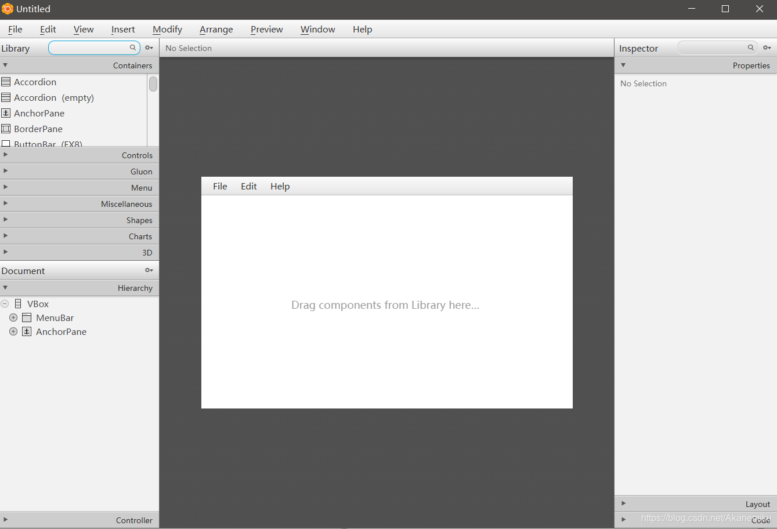Expand the Menu library section
Viewport: 777px width, 529px height.
click(x=5, y=187)
